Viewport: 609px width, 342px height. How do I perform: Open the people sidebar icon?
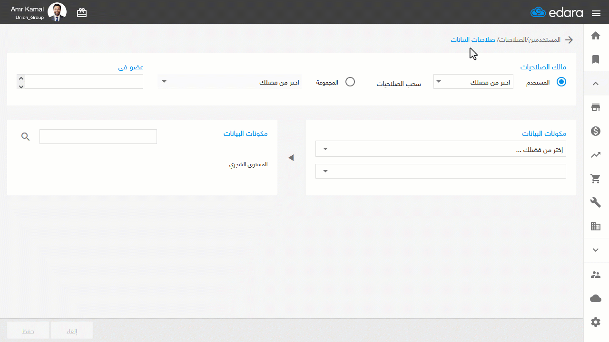(x=596, y=275)
